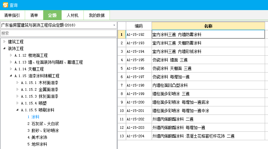Select row 外墙丙烯酸酯涂料 每增加一遍
268x149 pixels.
click(x=208, y=128)
